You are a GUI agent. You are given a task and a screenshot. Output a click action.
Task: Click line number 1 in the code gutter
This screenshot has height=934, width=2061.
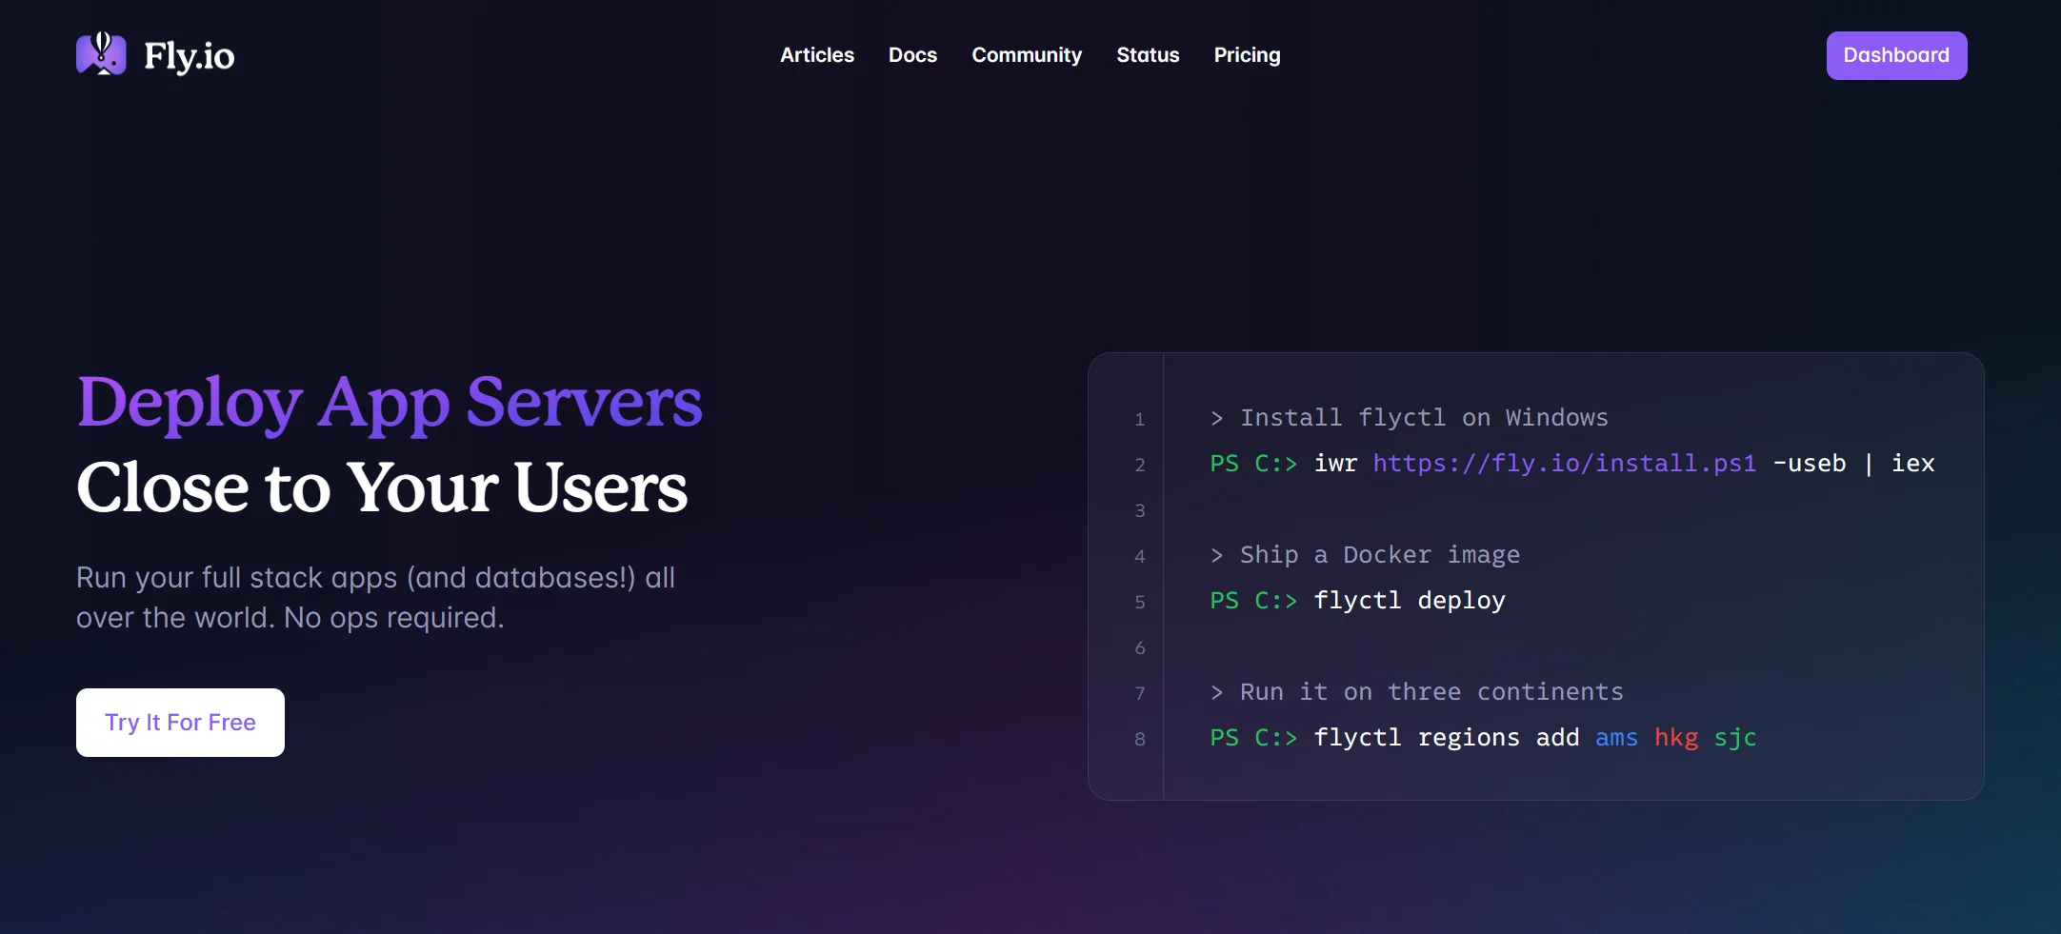pyautogui.click(x=1139, y=419)
